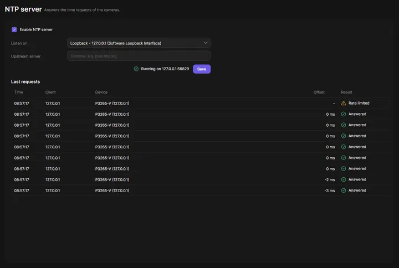Image resolution: width=399 pixels, height=268 pixels.
Task: Select device name in -2 ms row
Action: pyautogui.click(x=112, y=179)
